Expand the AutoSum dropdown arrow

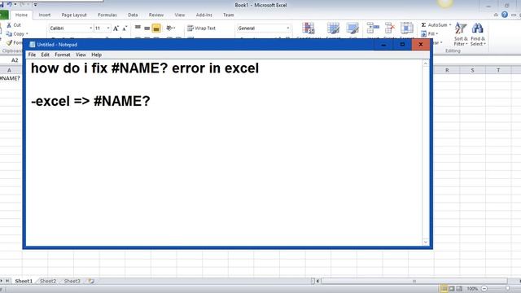450,25
